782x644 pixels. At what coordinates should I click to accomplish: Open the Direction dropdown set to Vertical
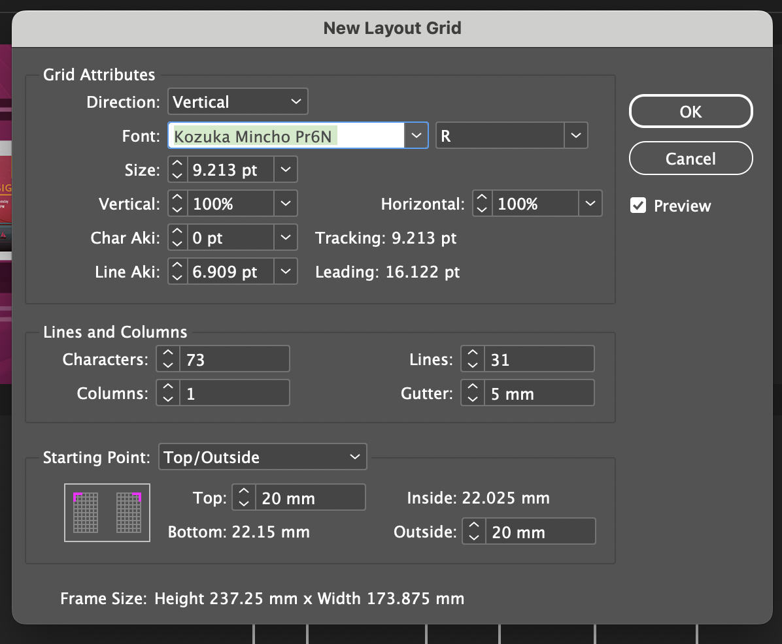[x=237, y=102]
